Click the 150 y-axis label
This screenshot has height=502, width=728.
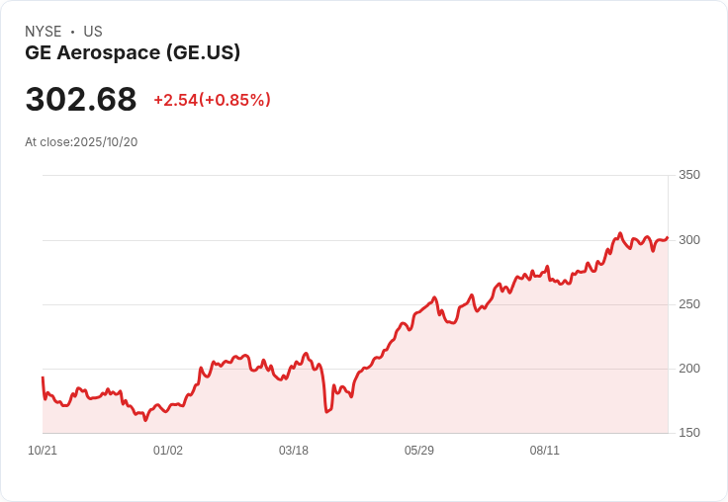coord(689,433)
